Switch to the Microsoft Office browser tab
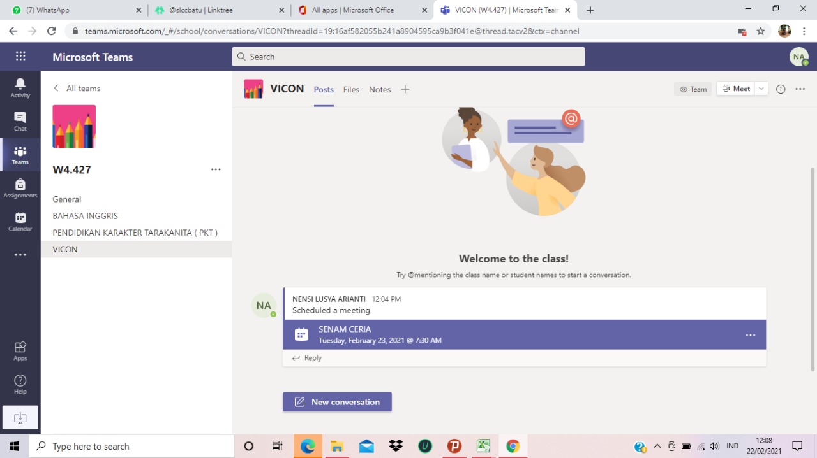817x458 pixels. pyautogui.click(x=363, y=10)
